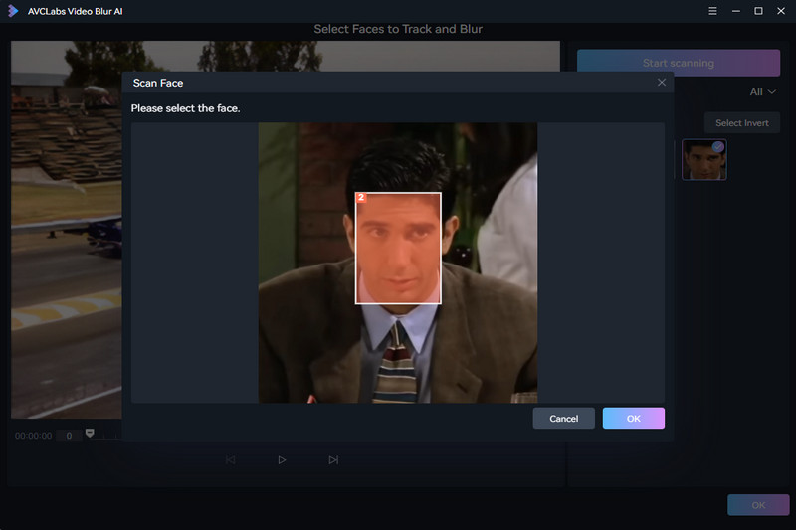Open the hamburger menu in title bar

712,11
